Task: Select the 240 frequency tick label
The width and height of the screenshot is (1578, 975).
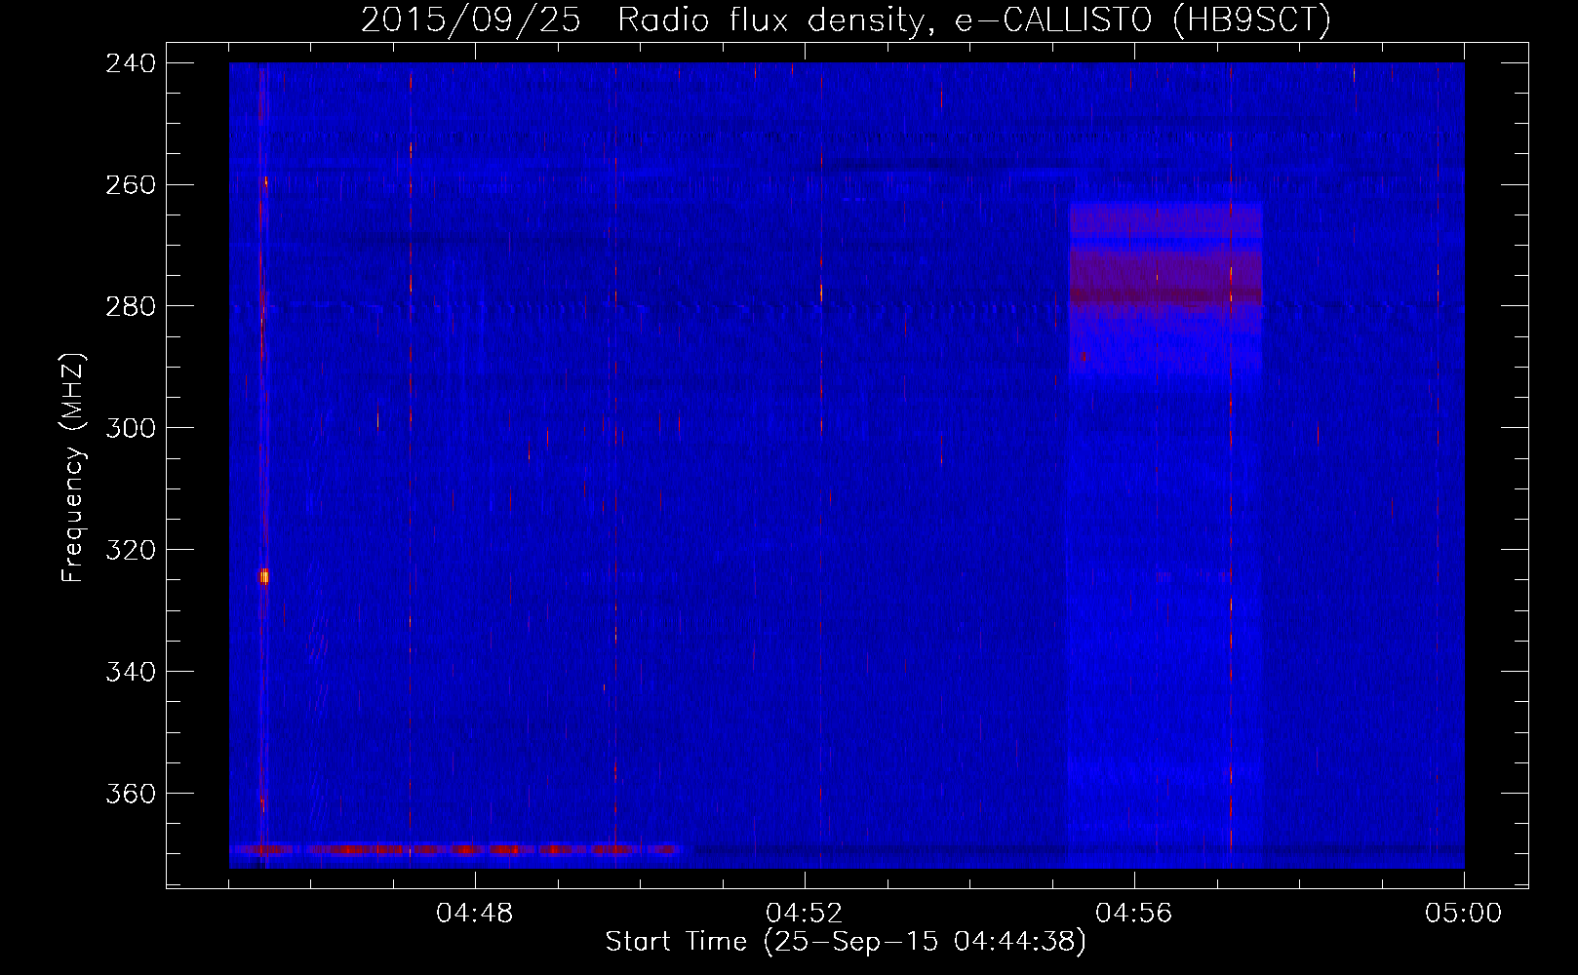Action: coord(131,63)
